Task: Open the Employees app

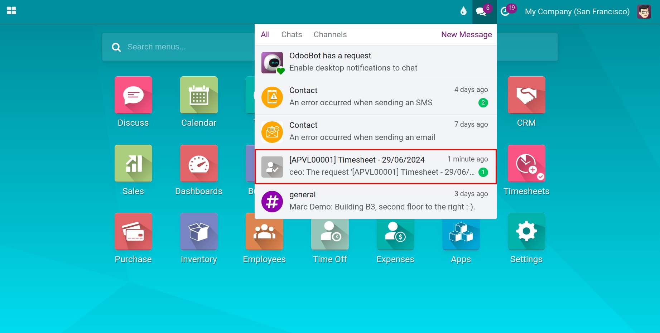Action: (264, 235)
